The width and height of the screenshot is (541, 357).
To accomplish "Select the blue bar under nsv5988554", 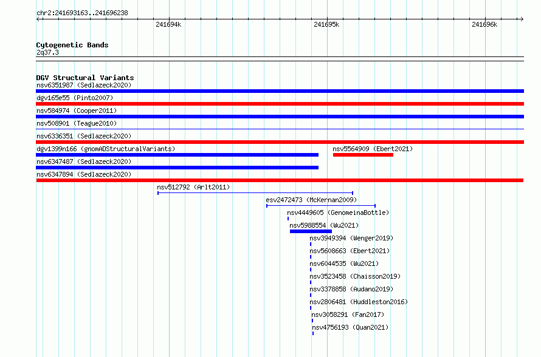I will click(x=311, y=231).
